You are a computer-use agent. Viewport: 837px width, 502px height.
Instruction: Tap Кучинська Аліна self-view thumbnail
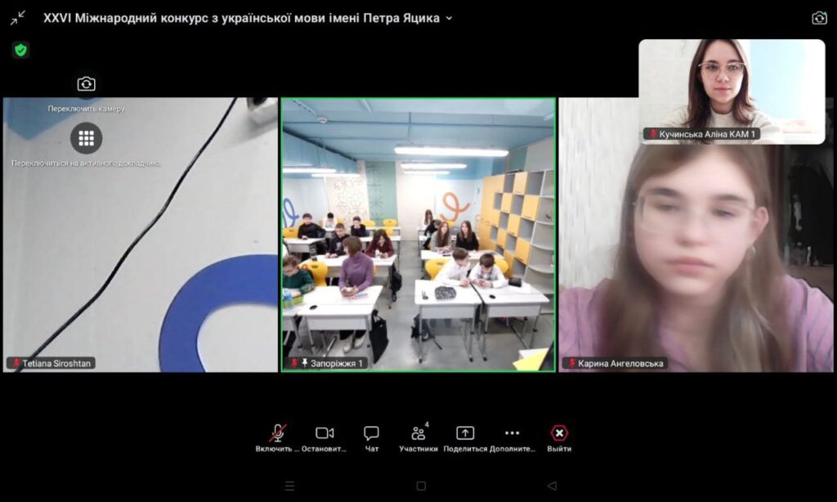click(x=732, y=91)
